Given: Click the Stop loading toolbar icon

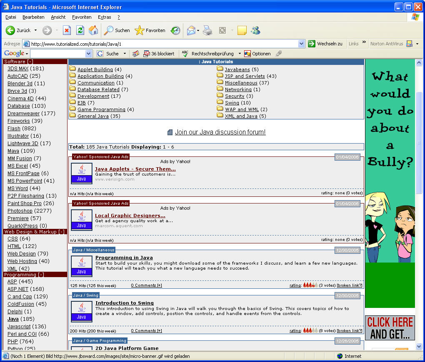Looking at the screenshot, I should [x=67, y=30].
